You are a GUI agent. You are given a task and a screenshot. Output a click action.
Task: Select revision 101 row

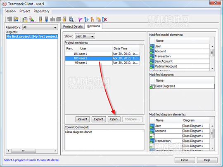coord(102,54)
